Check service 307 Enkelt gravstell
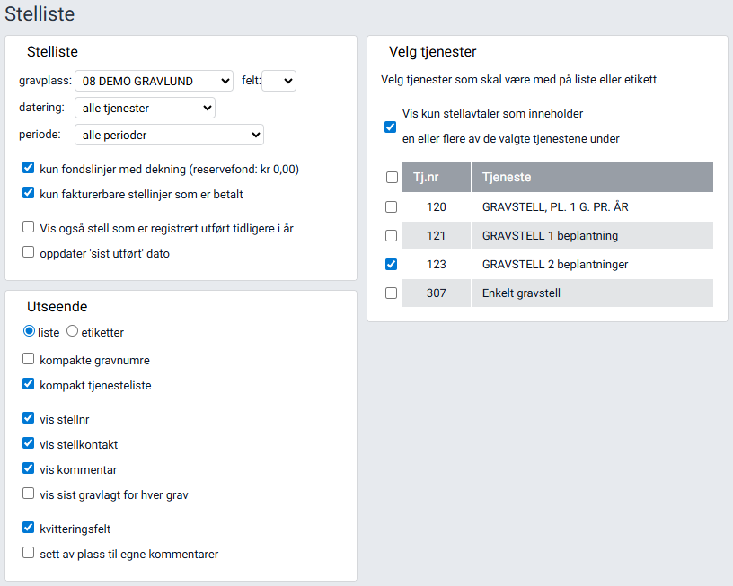 pos(392,293)
